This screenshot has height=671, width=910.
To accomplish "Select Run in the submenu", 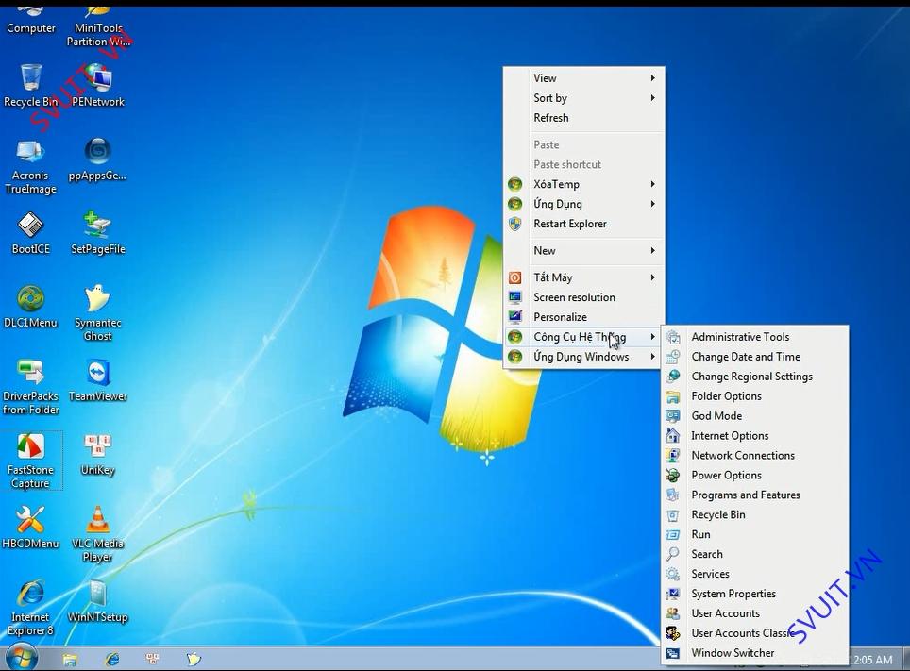I will (755, 534).
